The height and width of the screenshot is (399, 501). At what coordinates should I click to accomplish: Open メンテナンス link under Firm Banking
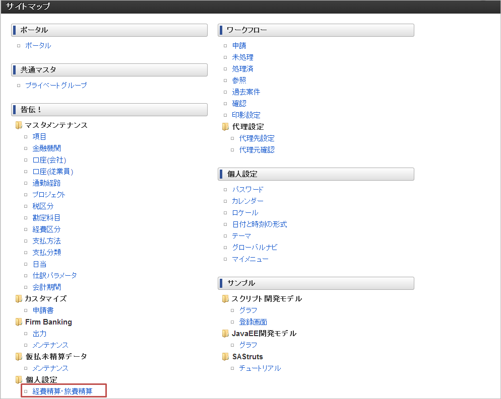pos(50,345)
